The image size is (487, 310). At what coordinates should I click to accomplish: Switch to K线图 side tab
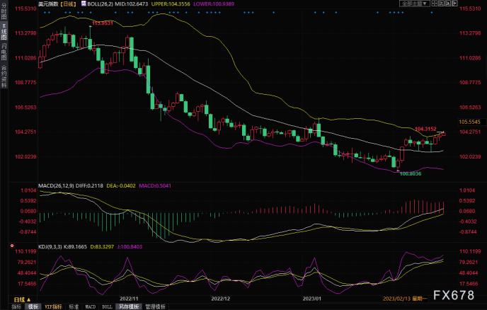coord(4,34)
